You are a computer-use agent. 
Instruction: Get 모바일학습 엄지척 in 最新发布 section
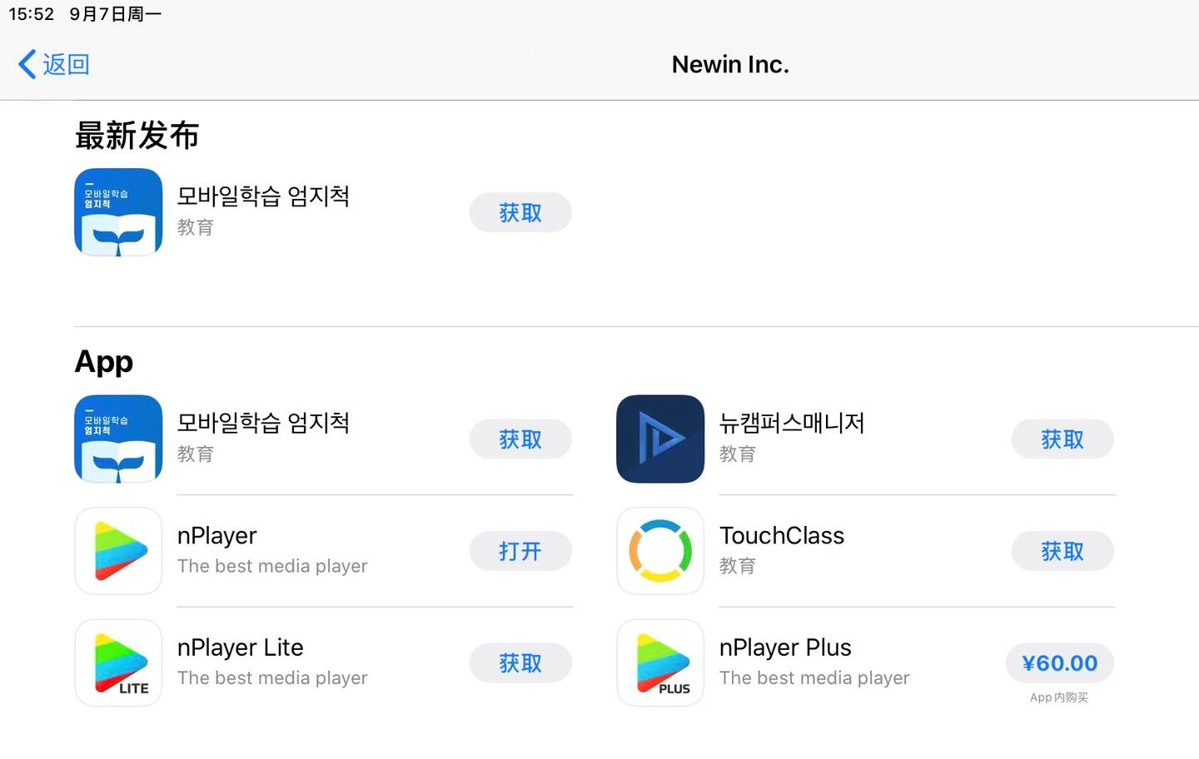click(520, 212)
